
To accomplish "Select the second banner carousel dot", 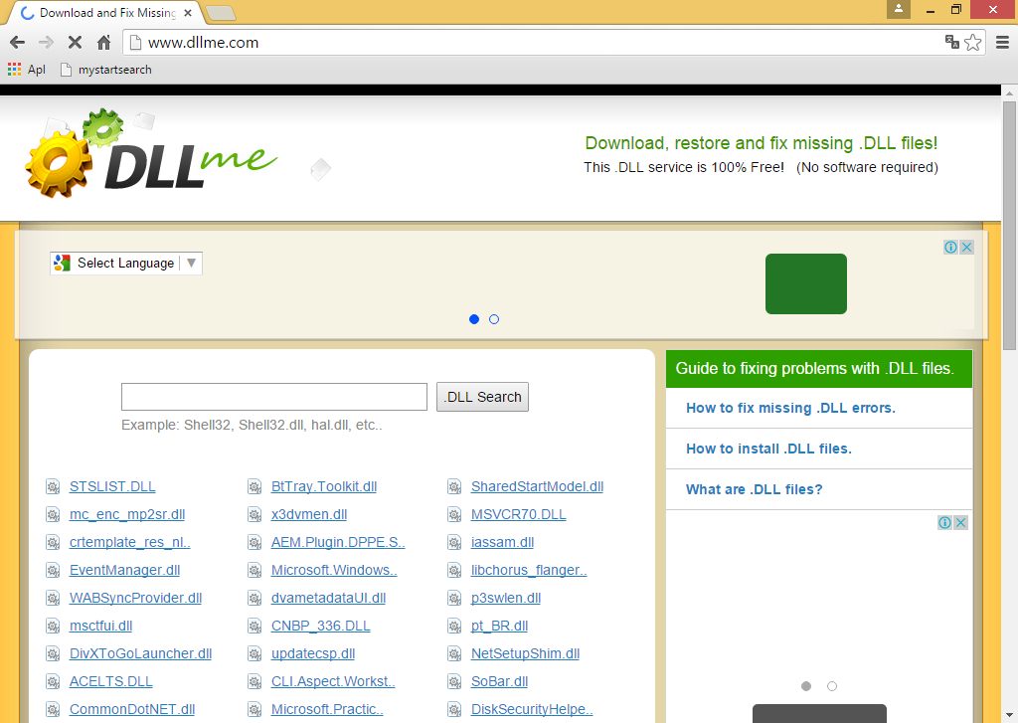I will (x=494, y=319).
